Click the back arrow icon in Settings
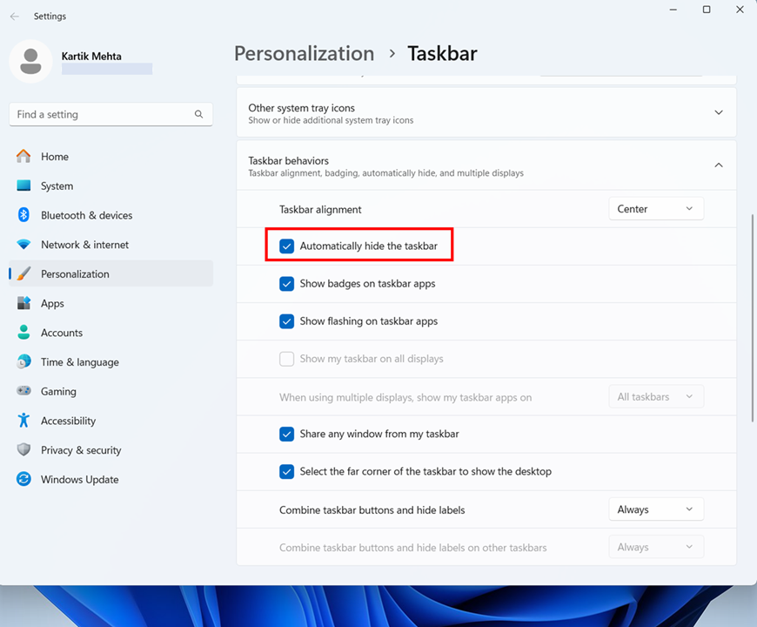757x627 pixels. pyautogui.click(x=15, y=17)
